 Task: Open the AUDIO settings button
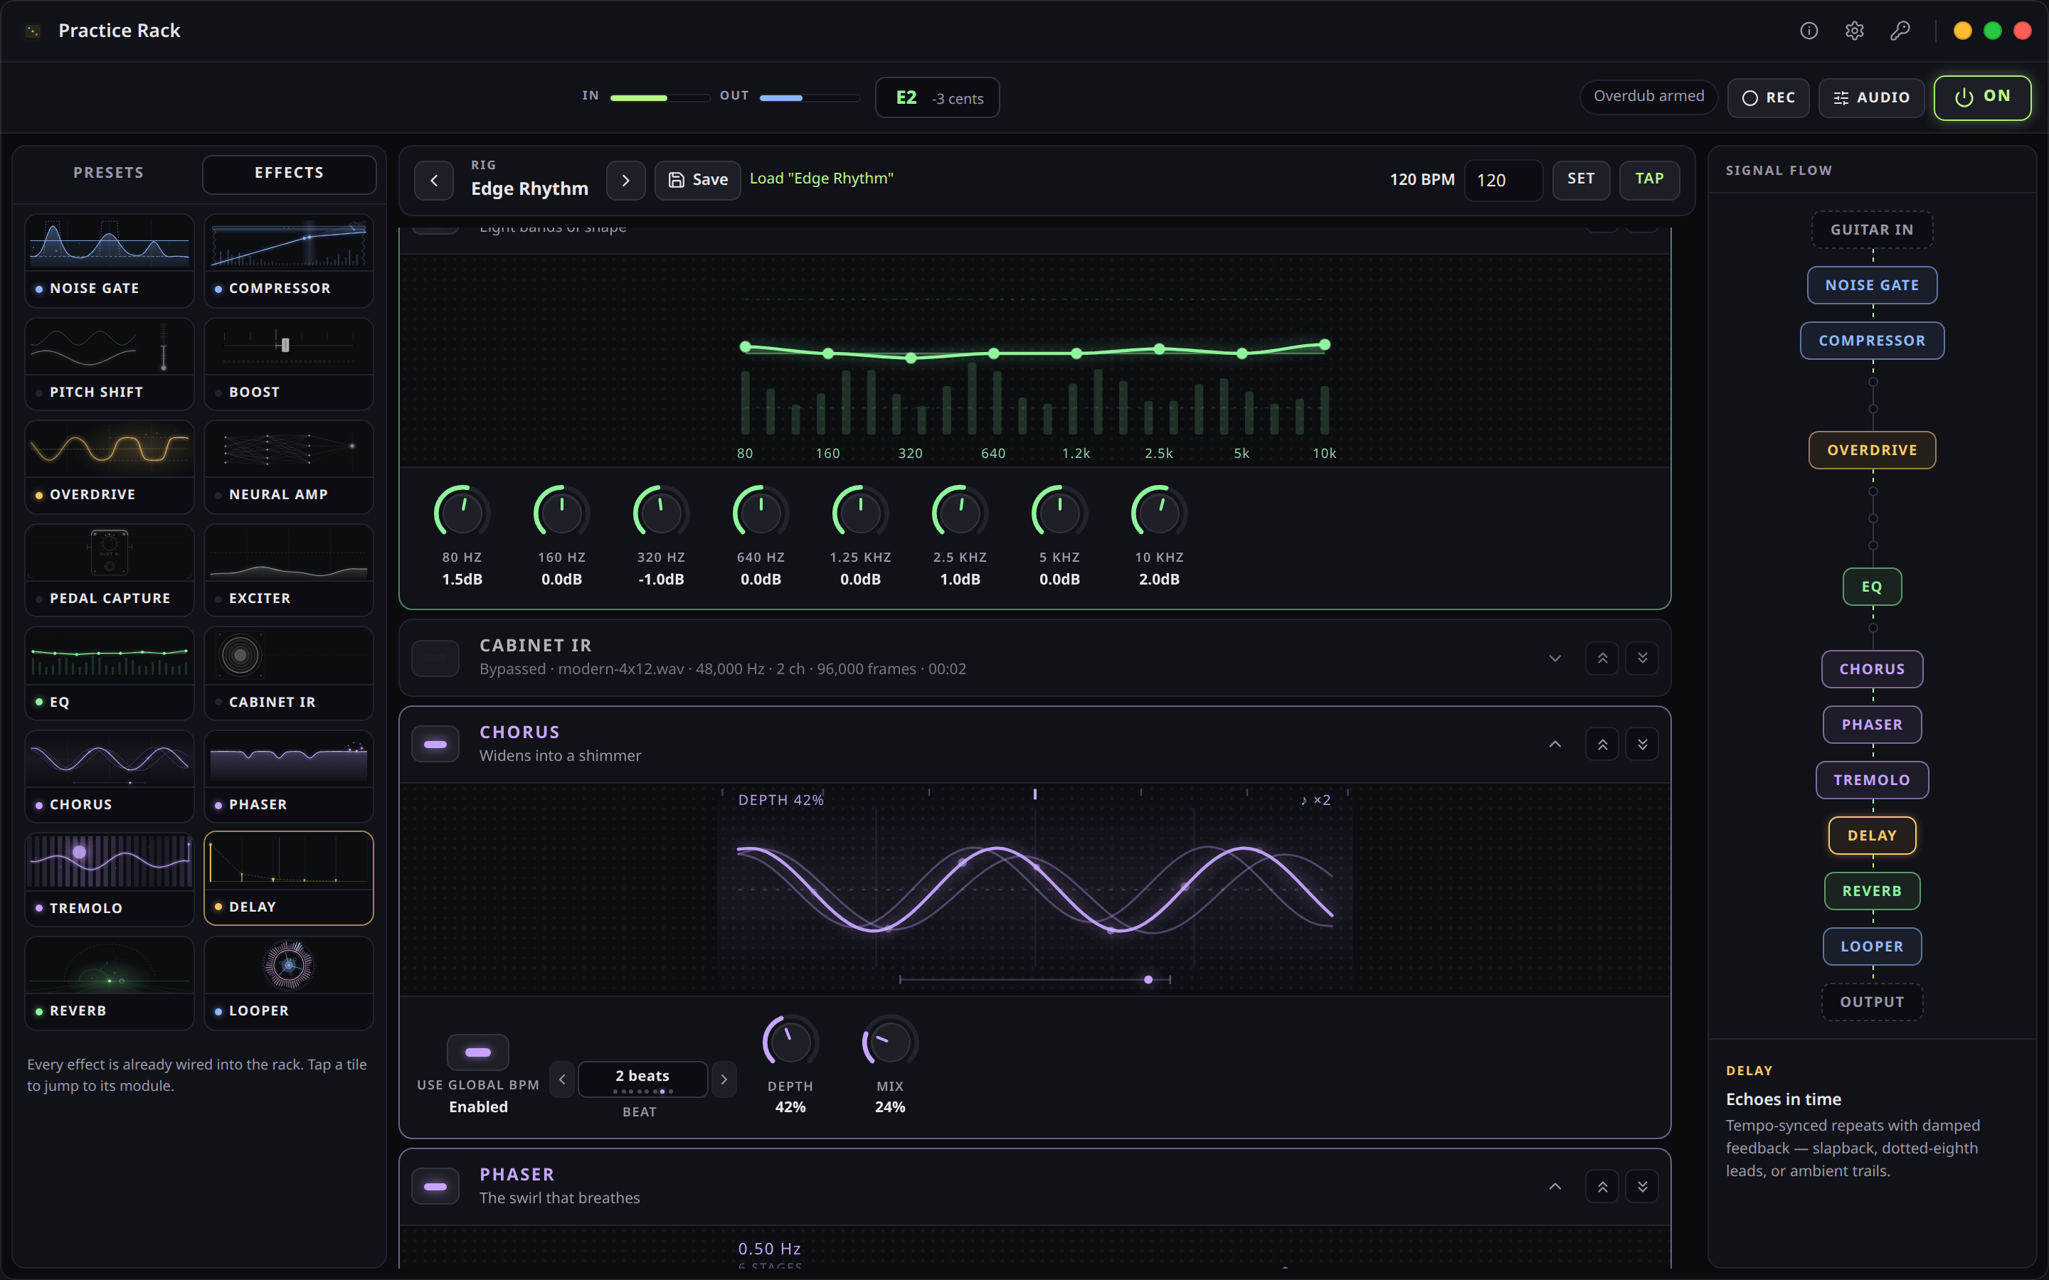coord(1870,97)
